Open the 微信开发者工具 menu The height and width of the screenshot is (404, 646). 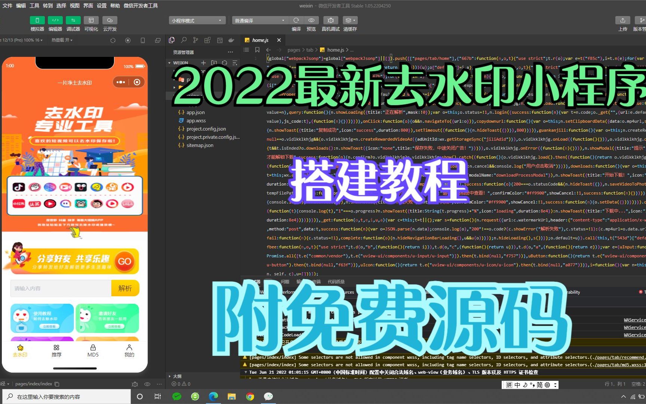pyautogui.click(x=141, y=6)
